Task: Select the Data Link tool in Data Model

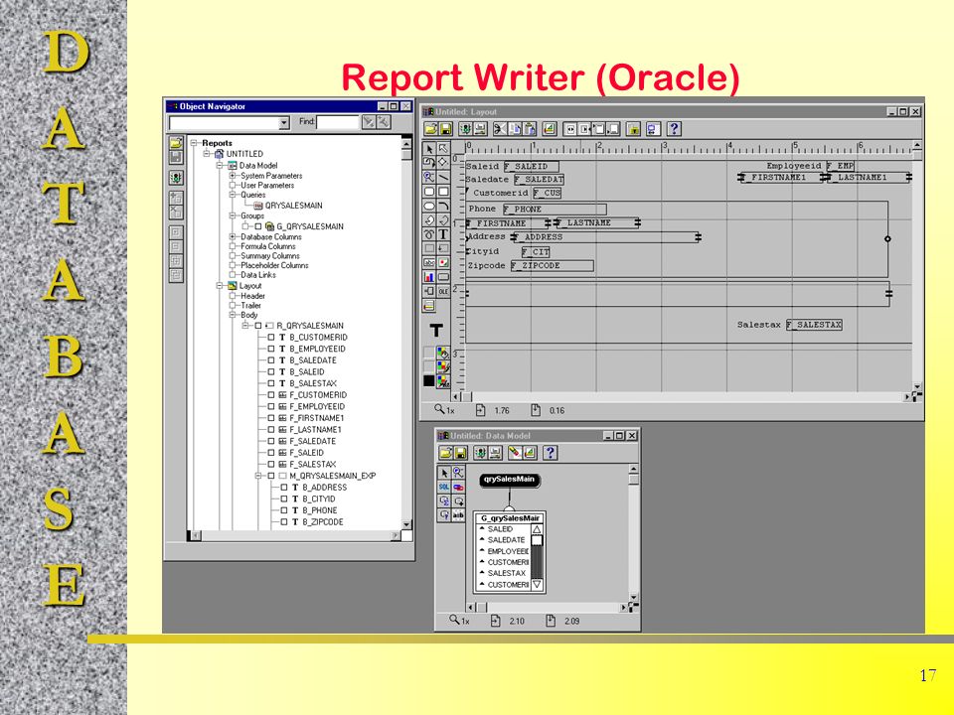Action: pos(459,487)
